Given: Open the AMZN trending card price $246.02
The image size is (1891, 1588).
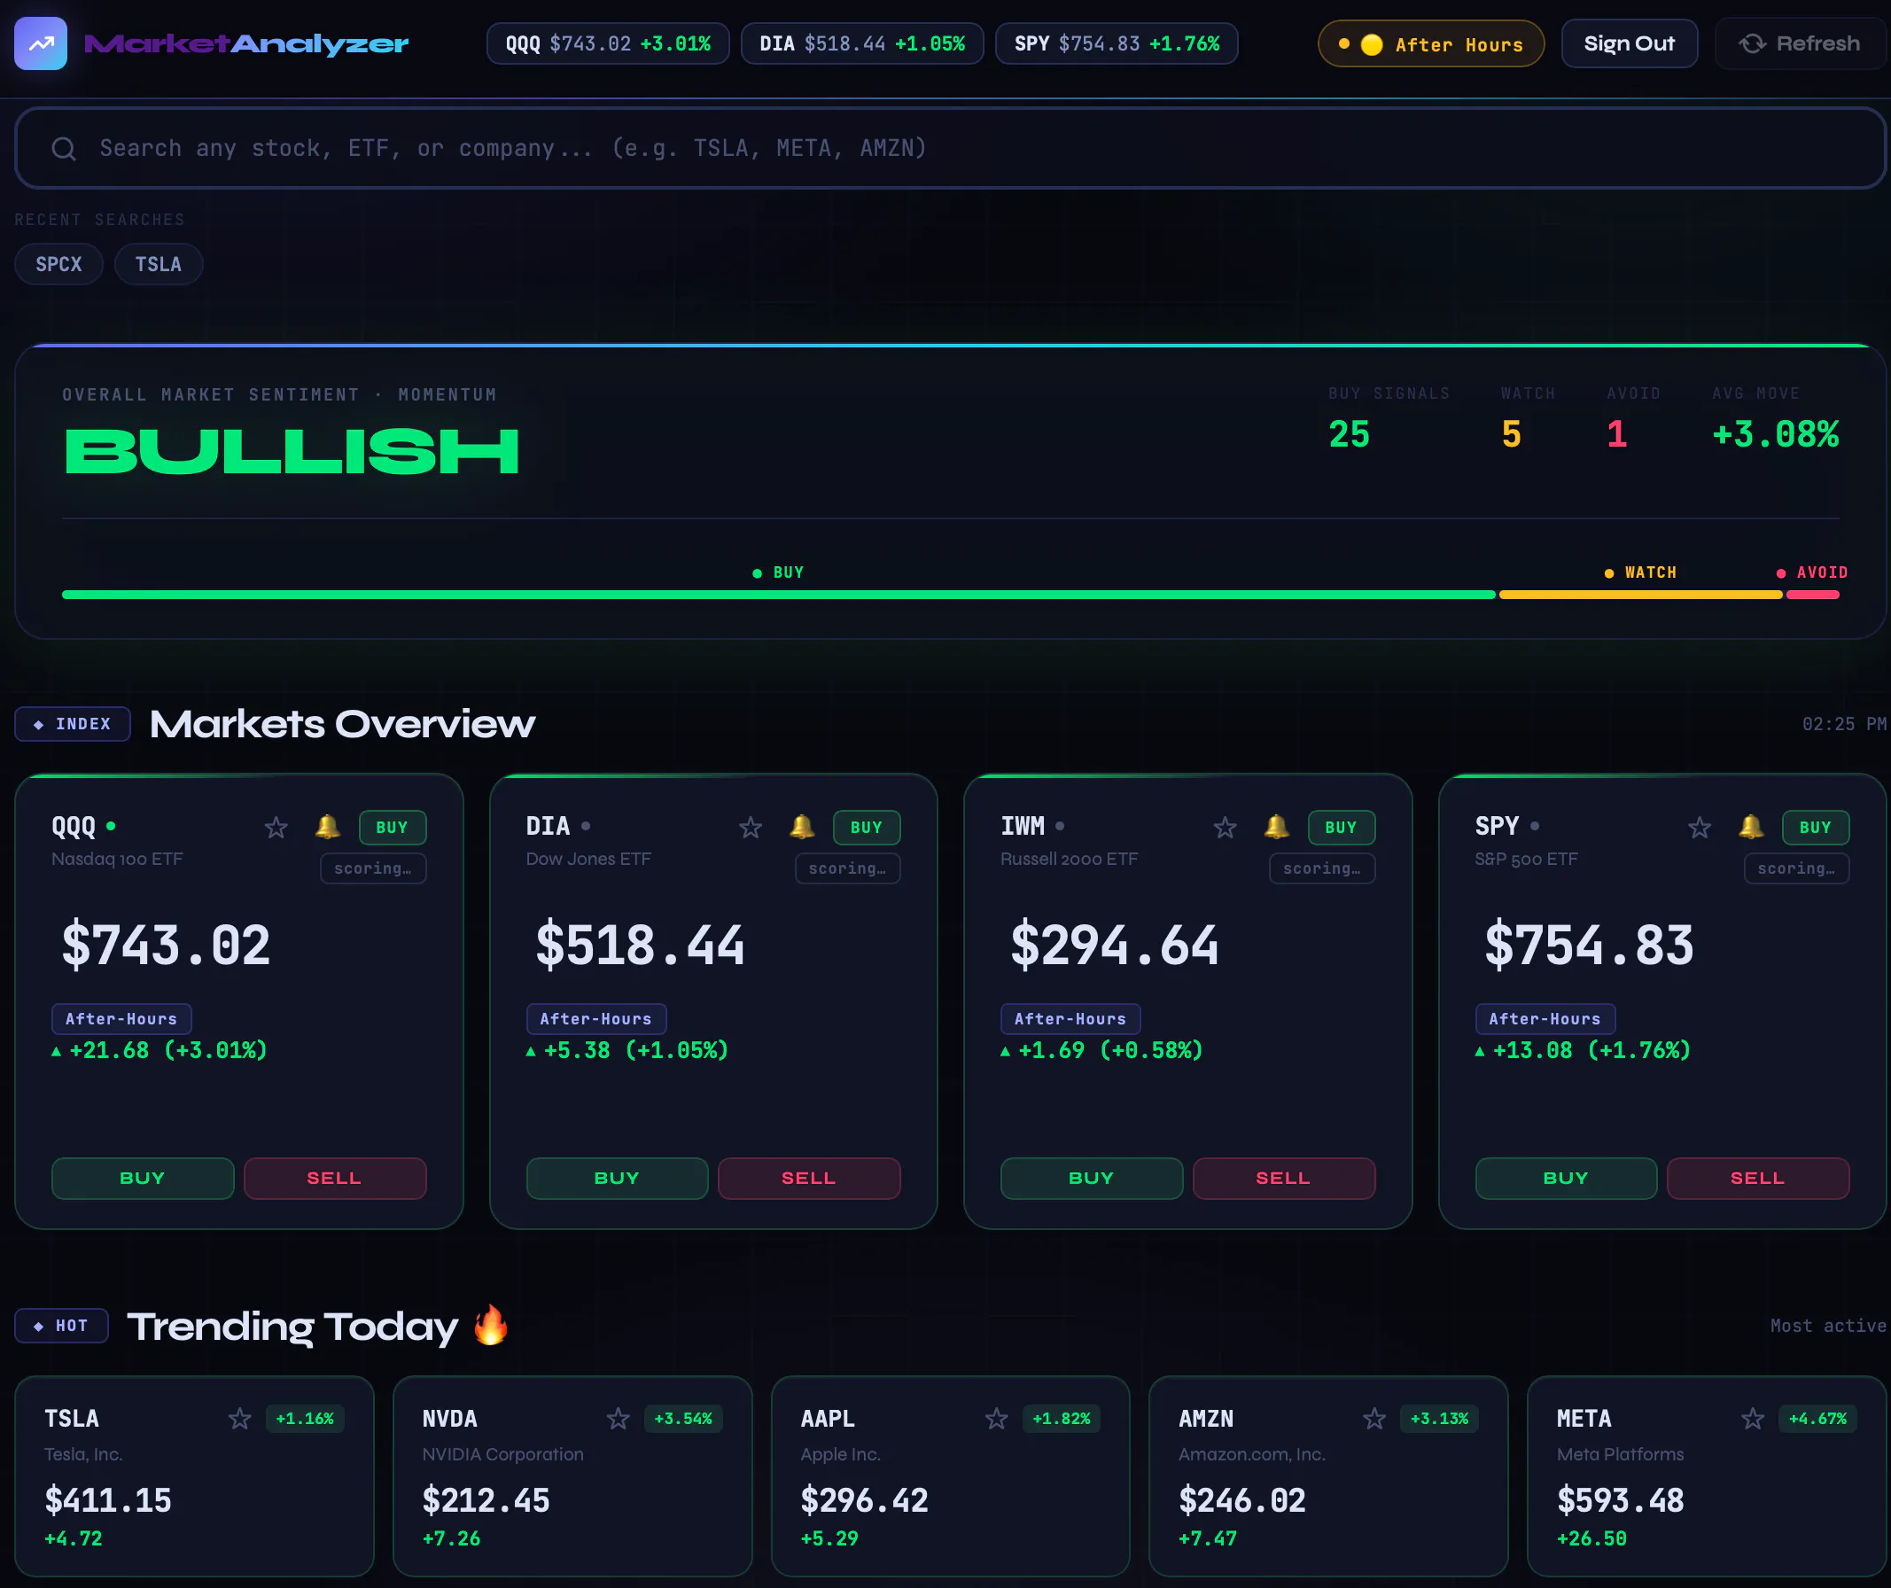Looking at the screenshot, I should point(1242,1500).
